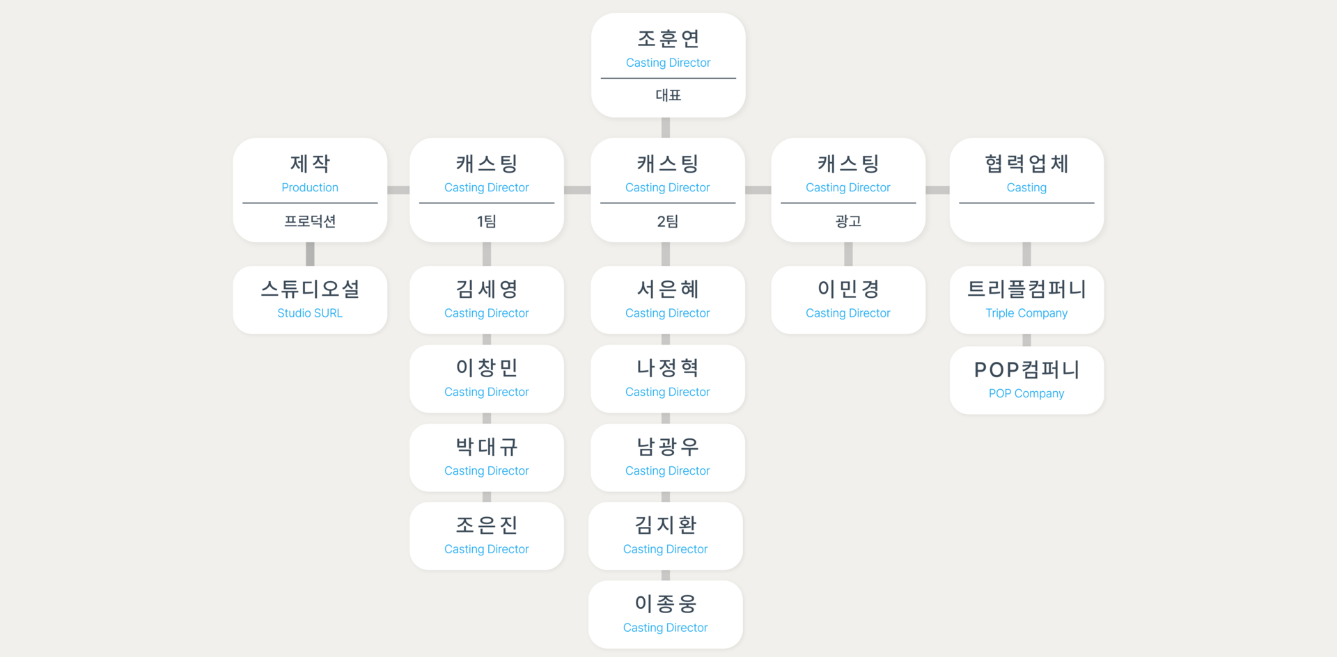Image resolution: width=1337 pixels, height=657 pixels.
Task: Click the Production label under 제작
Action: click(310, 187)
